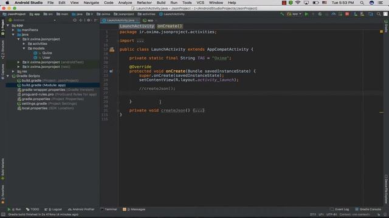Click the collapse all icon in Project panel
The image size is (389, 218).
point(81,20)
